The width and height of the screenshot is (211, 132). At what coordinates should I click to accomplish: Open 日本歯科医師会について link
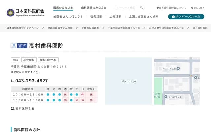pyautogui.click(x=171, y=8)
